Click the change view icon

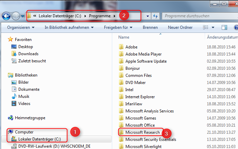coord(205,27)
